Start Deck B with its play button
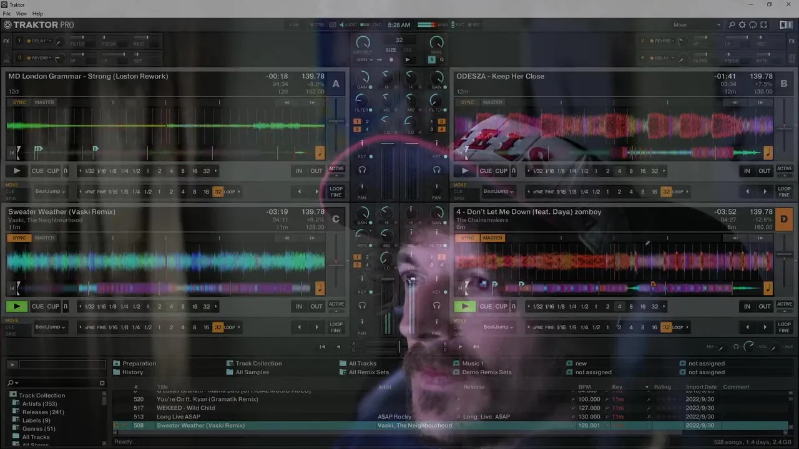Image resolution: width=799 pixels, height=449 pixels. point(465,171)
